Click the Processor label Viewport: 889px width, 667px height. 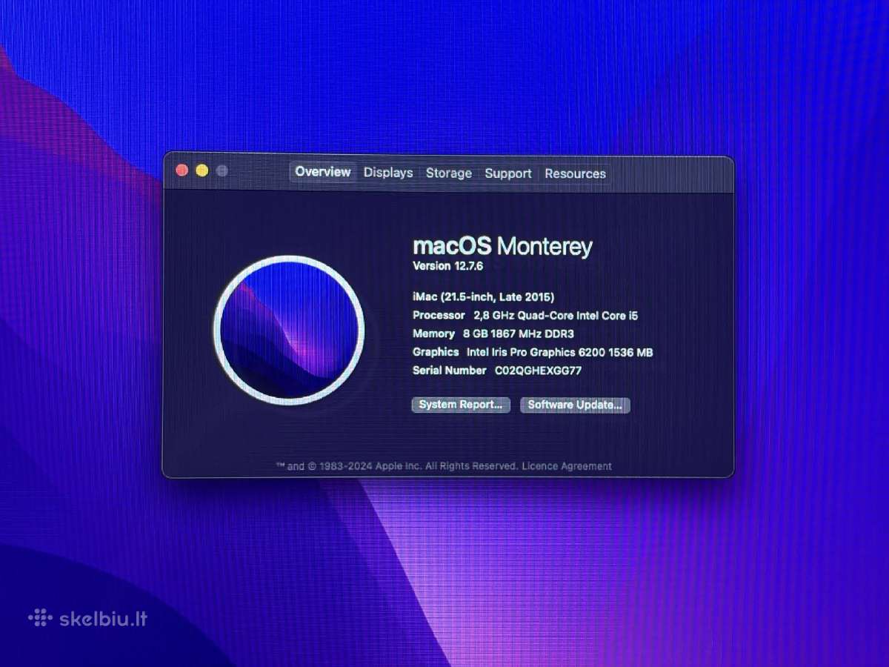pyautogui.click(x=439, y=316)
